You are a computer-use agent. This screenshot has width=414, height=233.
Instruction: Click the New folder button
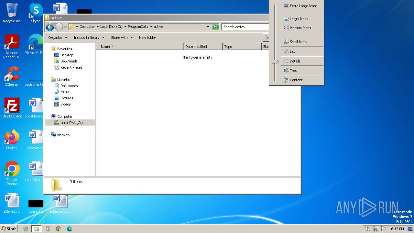pos(147,38)
